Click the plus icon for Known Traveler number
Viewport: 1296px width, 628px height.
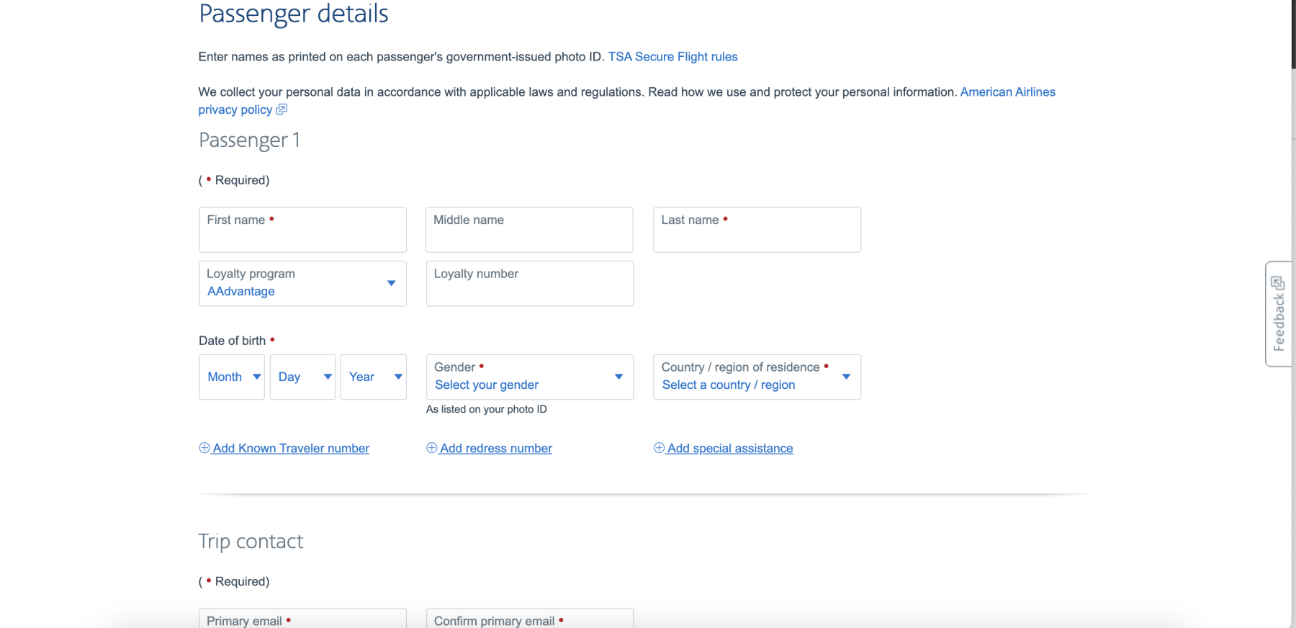coord(204,448)
